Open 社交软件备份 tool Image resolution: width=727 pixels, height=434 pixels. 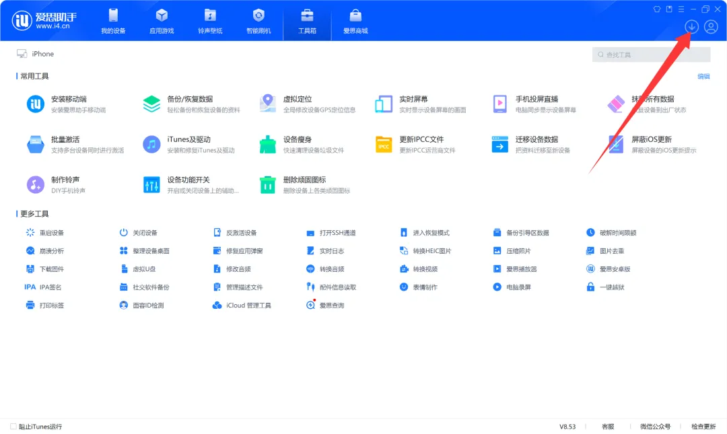(145, 287)
